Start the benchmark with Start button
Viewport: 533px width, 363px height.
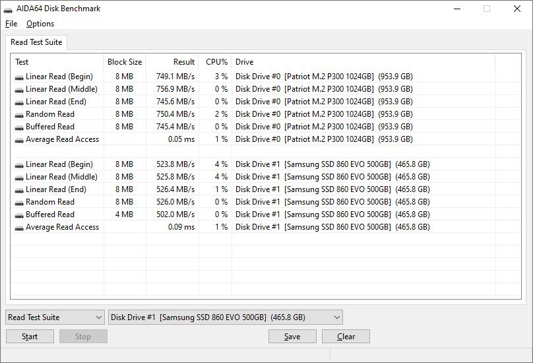click(x=30, y=337)
